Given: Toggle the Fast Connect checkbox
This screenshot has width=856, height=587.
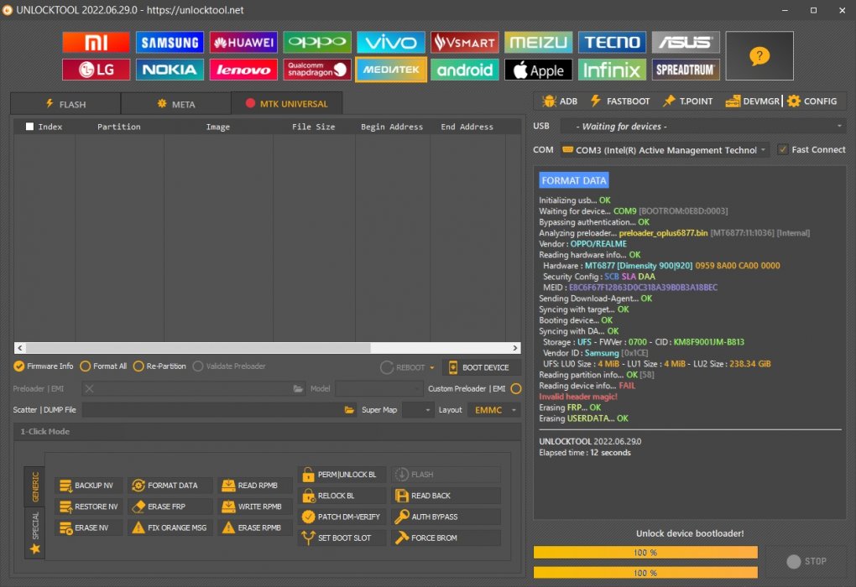Looking at the screenshot, I should 783,149.
